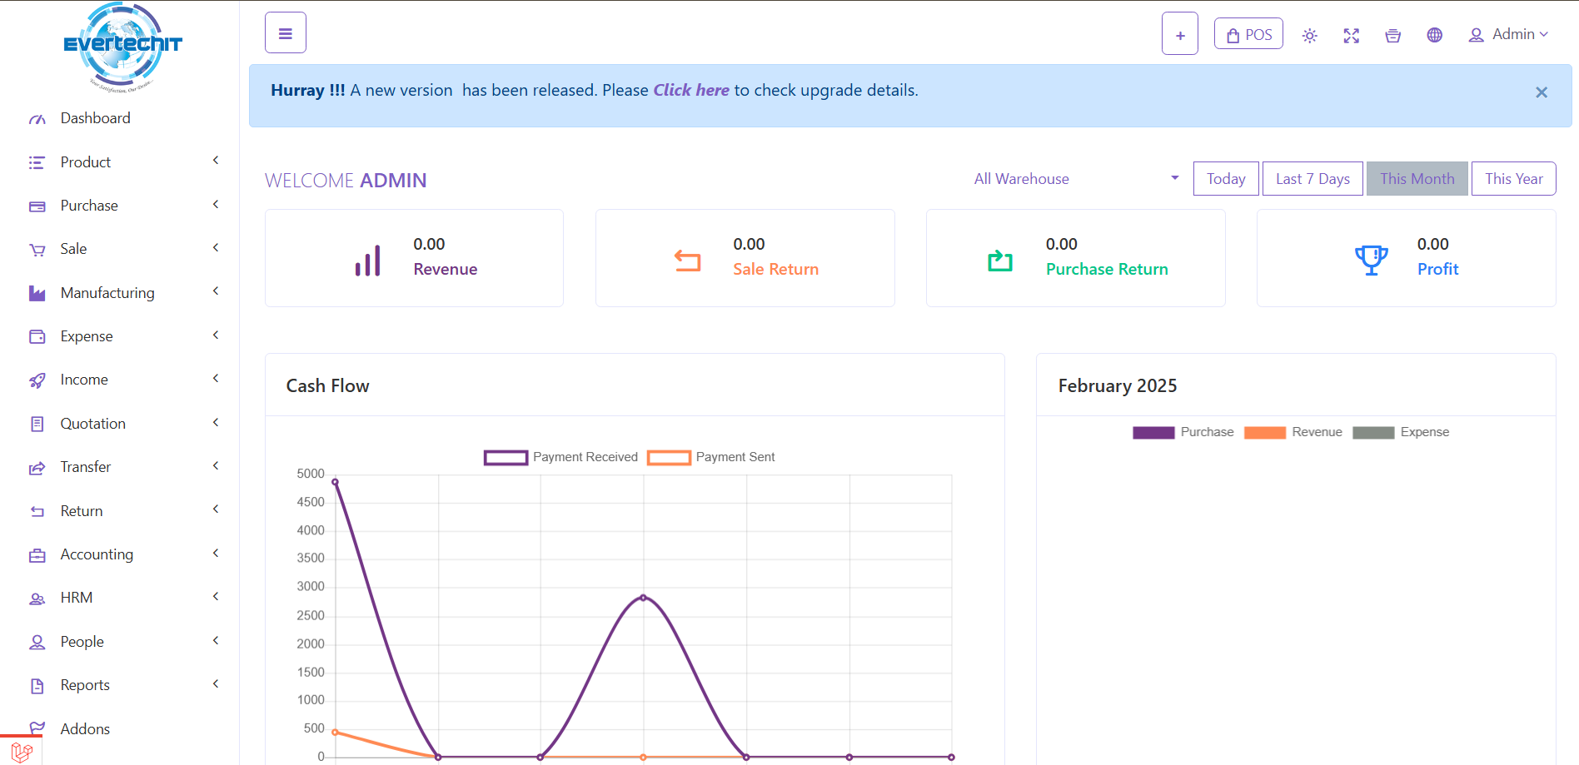The height and width of the screenshot is (765, 1579).
Task: Expand the Admin user menu
Action: tap(1507, 35)
